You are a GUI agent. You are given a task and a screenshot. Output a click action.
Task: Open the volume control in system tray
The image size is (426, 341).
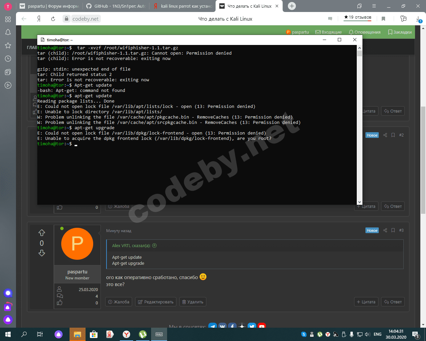(x=368, y=334)
